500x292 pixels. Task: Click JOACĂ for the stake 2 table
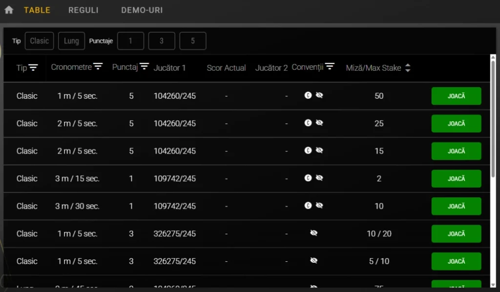[x=457, y=179]
